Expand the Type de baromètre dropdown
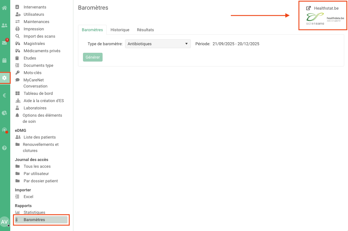The width and height of the screenshot is (348, 231). click(x=158, y=44)
